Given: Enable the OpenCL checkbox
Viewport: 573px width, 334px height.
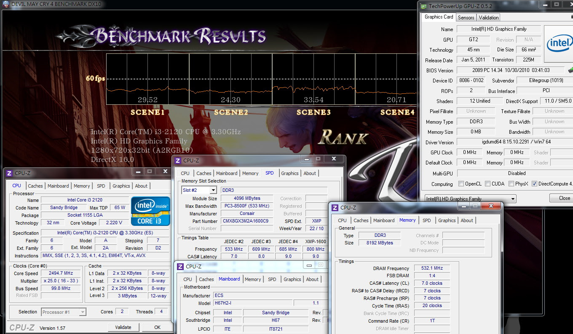Looking at the screenshot, I should 461,184.
